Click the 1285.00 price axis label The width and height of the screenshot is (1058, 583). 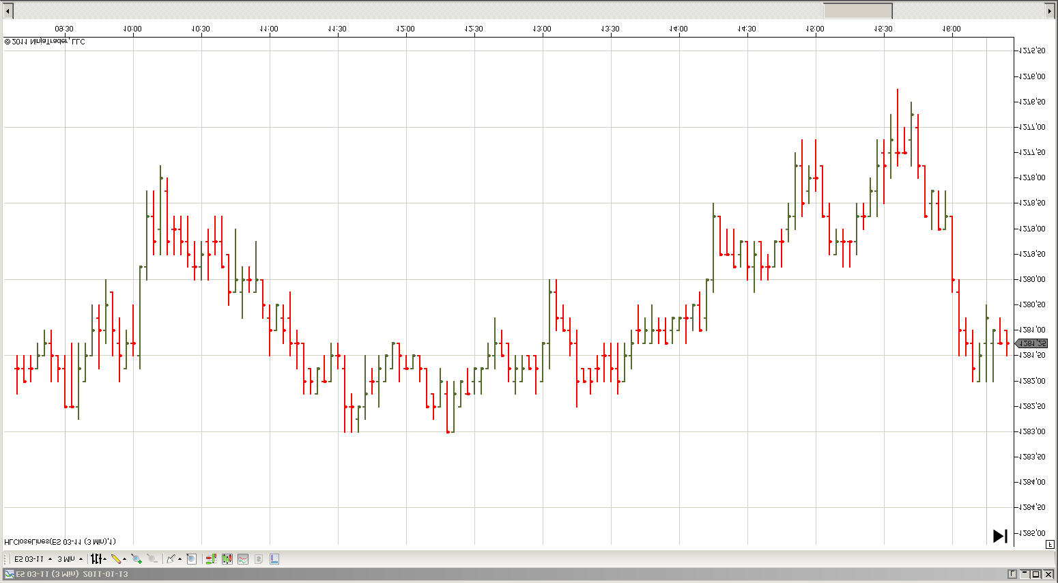pyautogui.click(x=1031, y=533)
